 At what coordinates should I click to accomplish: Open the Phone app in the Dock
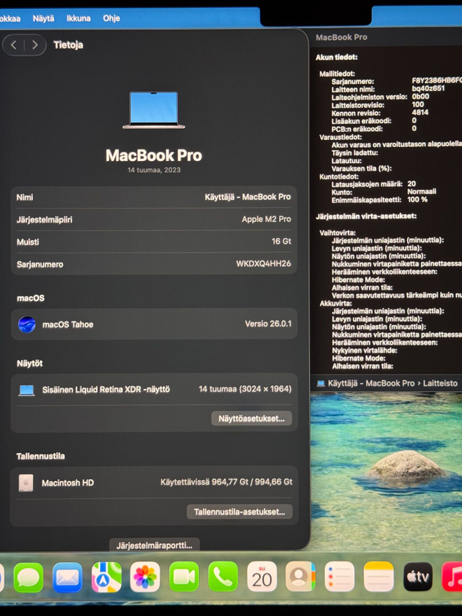(x=223, y=577)
